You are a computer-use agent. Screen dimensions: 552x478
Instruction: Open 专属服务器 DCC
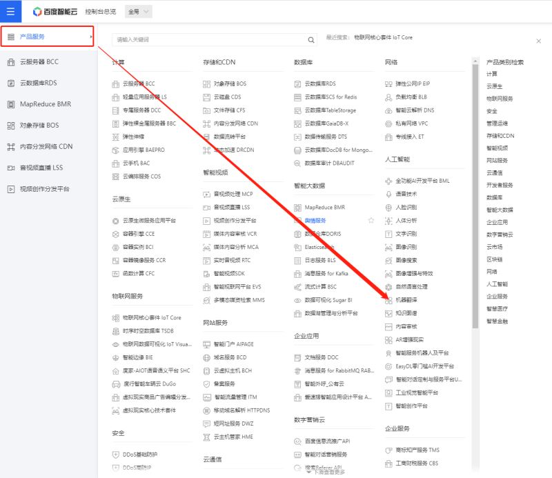tap(142, 110)
